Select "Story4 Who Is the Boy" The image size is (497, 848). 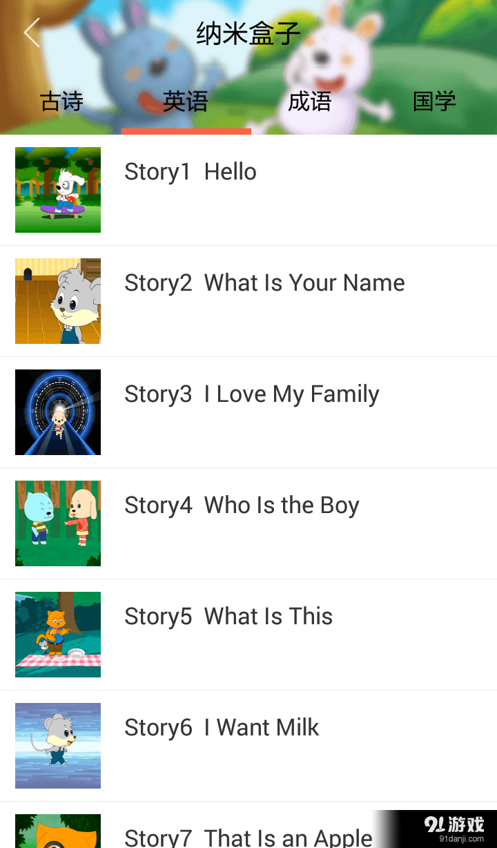[x=242, y=505]
